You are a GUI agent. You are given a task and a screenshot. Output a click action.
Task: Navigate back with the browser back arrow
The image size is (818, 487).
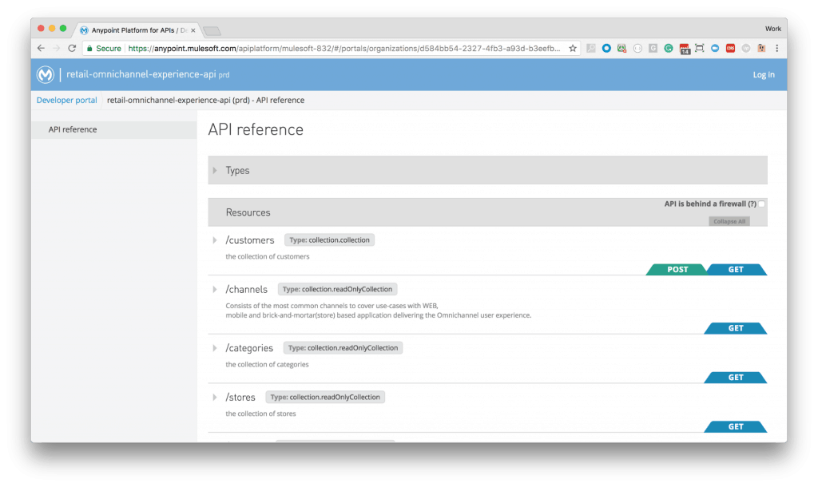pos(39,48)
